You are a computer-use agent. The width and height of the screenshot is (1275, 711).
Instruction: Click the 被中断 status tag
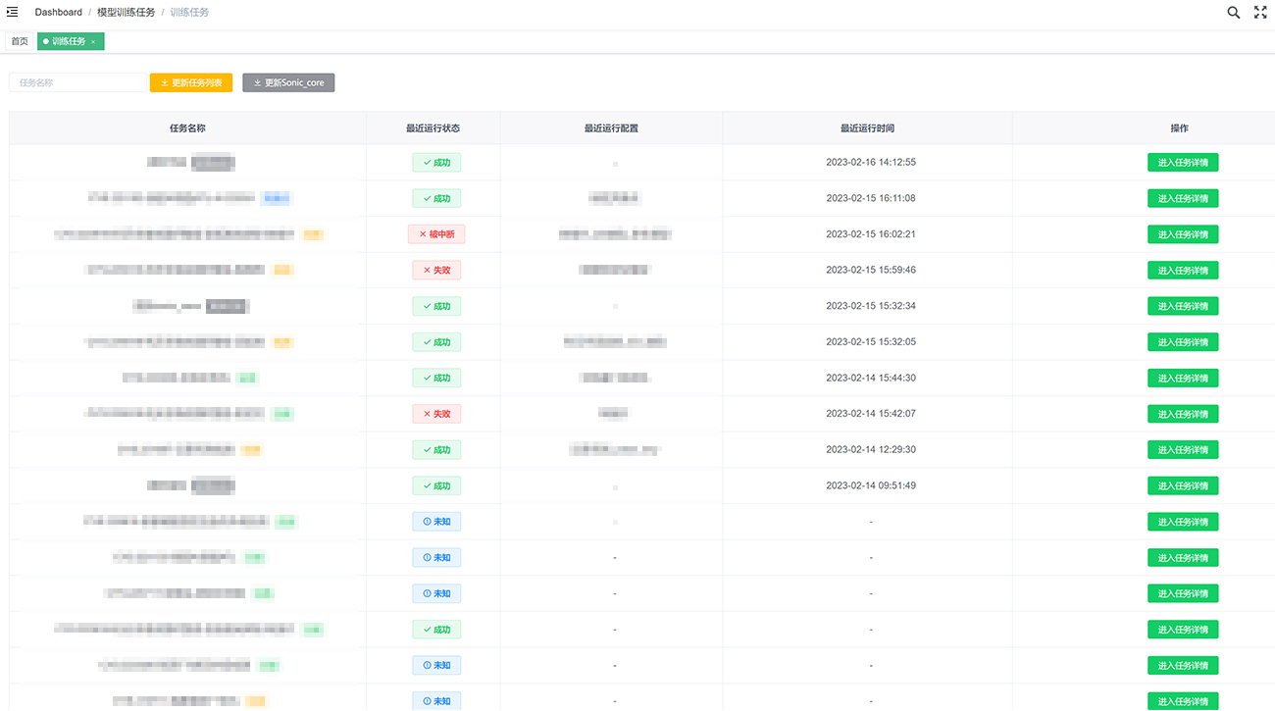(436, 234)
